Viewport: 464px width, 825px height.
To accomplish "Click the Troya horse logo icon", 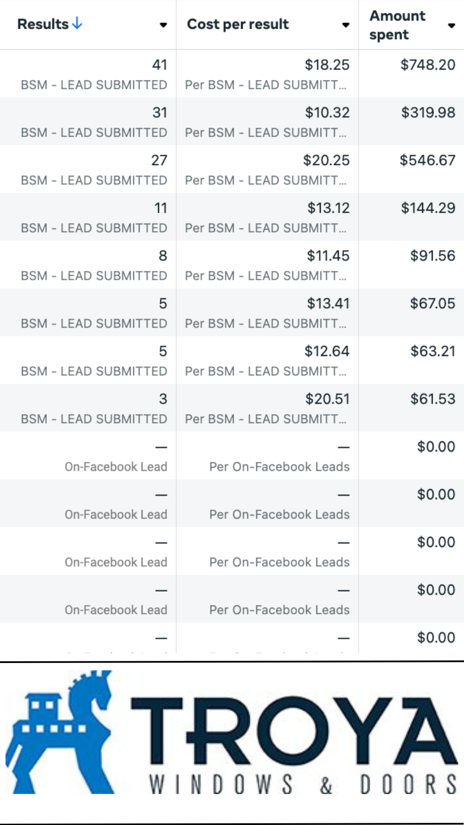I will point(60,732).
